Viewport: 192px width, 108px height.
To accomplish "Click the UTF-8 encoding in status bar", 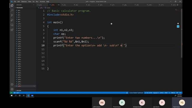I will 161,93.
